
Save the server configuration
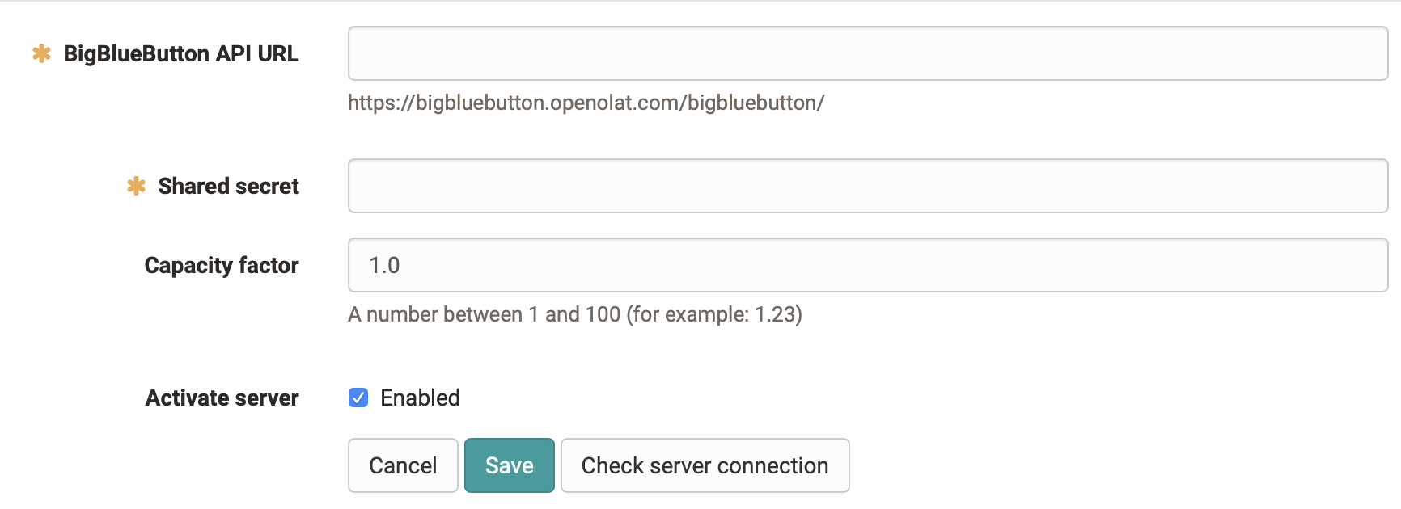509,465
